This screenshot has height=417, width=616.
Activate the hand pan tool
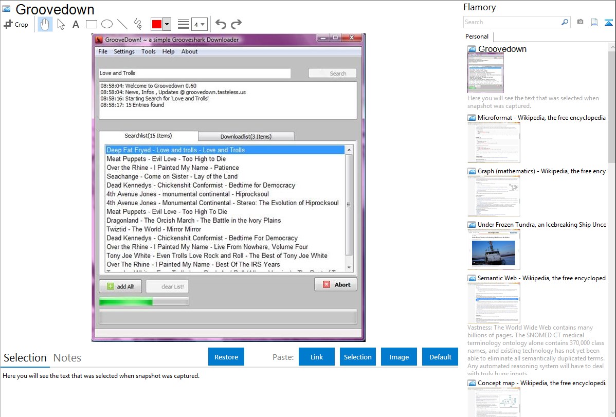45,24
